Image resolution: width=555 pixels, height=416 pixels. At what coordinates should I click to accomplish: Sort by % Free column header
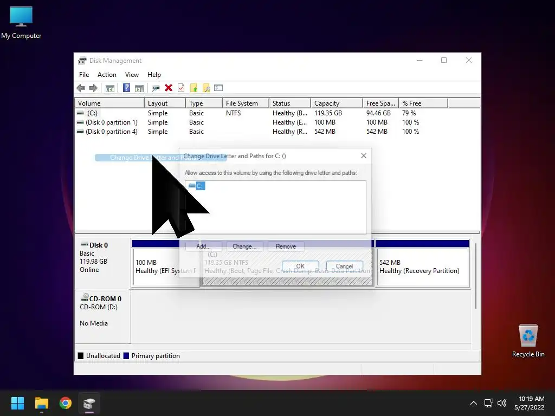click(x=423, y=103)
